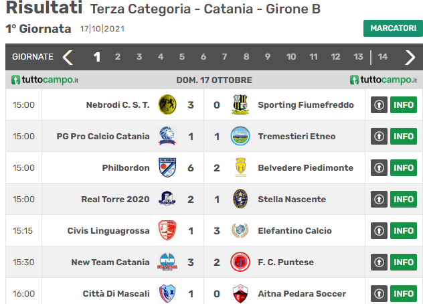
Task: Open the MARCATORI button
Action: [393, 28]
